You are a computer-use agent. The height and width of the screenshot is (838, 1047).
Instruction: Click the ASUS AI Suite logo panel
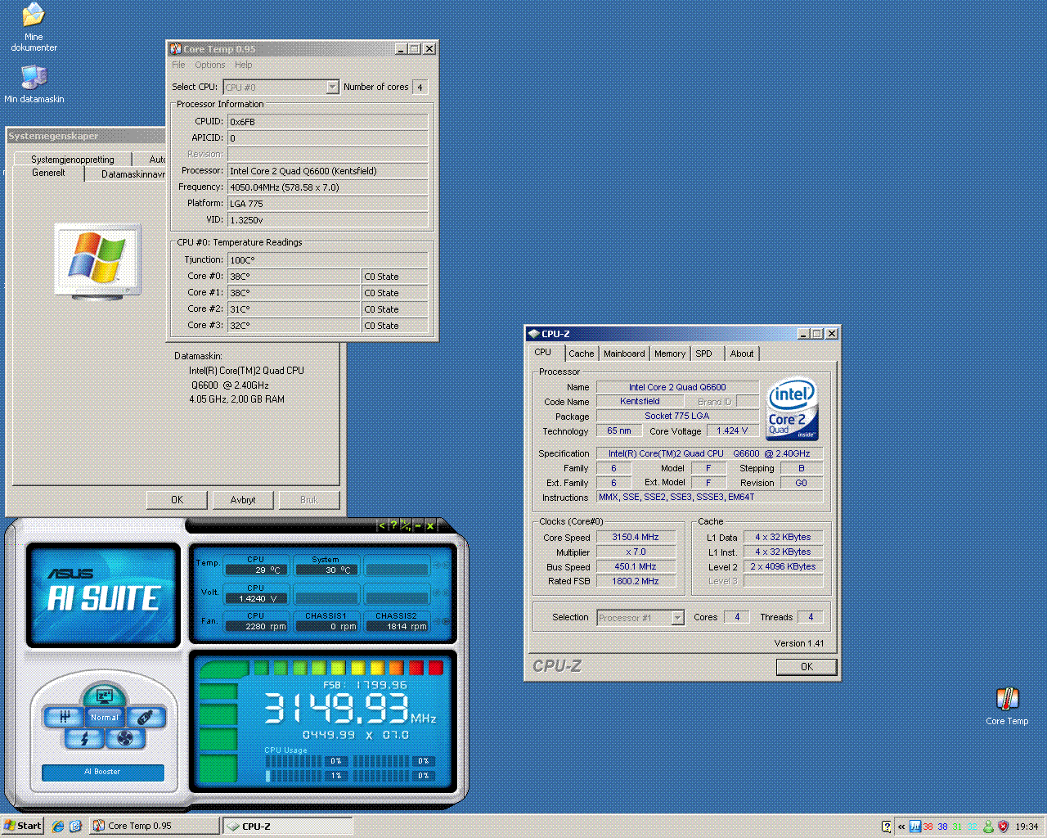(103, 594)
